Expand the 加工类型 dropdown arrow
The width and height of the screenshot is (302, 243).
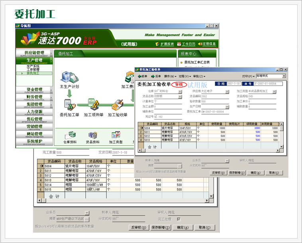pos(274,92)
